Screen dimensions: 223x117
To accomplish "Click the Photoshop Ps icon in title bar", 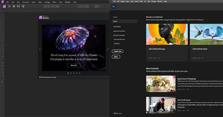I will 111,1.
